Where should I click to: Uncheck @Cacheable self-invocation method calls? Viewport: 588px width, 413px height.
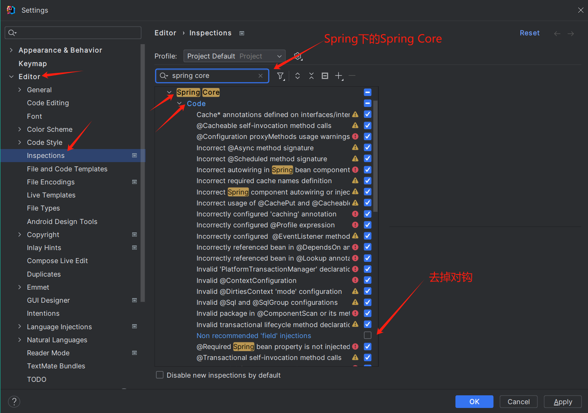(x=367, y=125)
